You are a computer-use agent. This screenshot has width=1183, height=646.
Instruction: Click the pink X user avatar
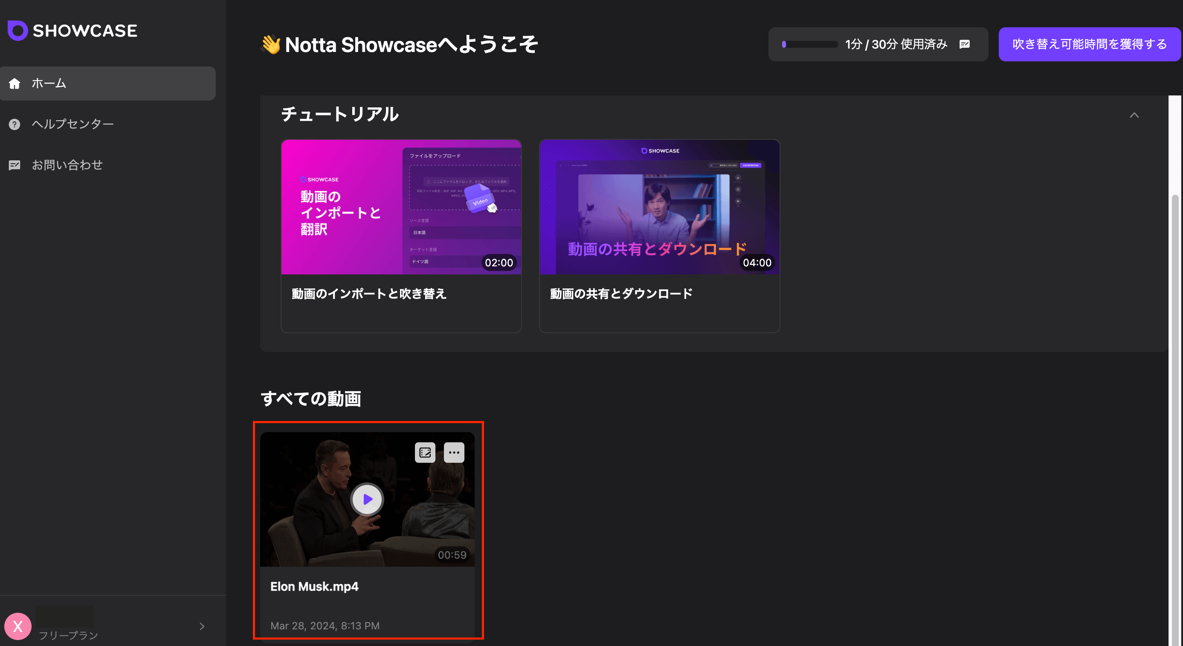18,626
